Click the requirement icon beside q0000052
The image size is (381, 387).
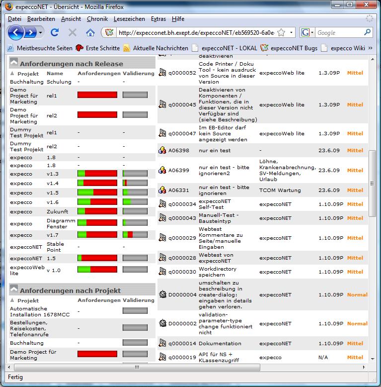(x=162, y=73)
